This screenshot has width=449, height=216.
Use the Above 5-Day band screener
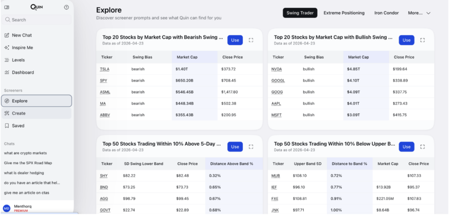pyautogui.click(x=235, y=147)
